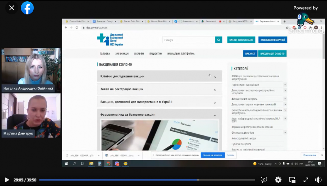Click the Facebook logo icon
This screenshot has height=186, width=327.
(x=27, y=8)
